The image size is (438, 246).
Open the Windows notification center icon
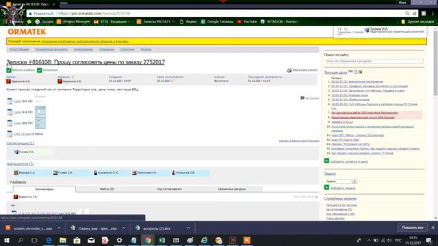pyautogui.click(x=429, y=241)
